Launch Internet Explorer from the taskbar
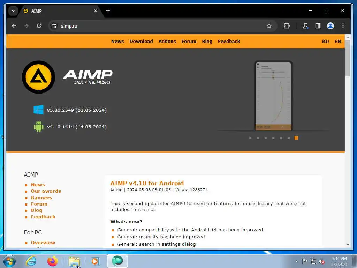 tap(31, 261)
